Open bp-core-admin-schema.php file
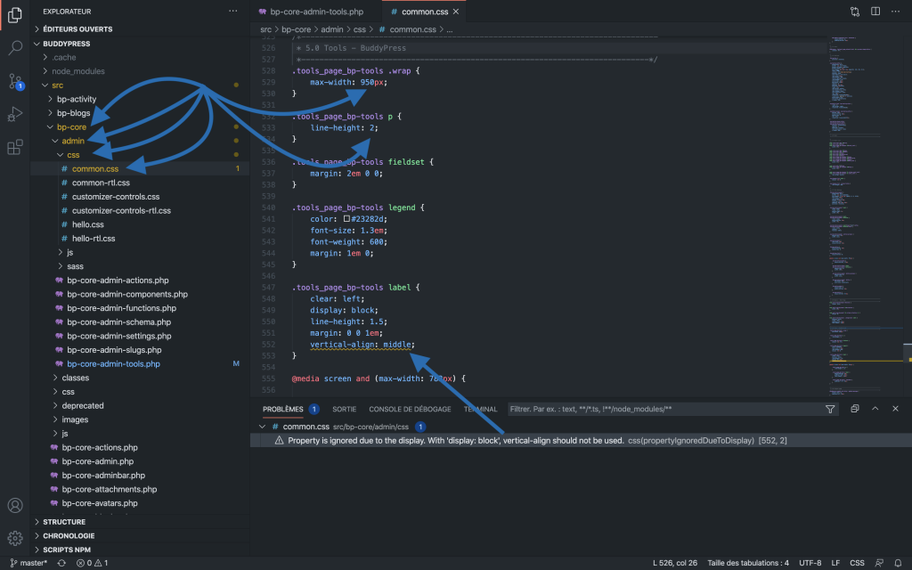912x570 pixels. (118, 322)
